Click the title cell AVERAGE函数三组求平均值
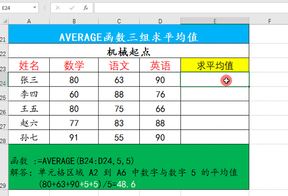Screen dimensions: 288x196 point(129,34)
